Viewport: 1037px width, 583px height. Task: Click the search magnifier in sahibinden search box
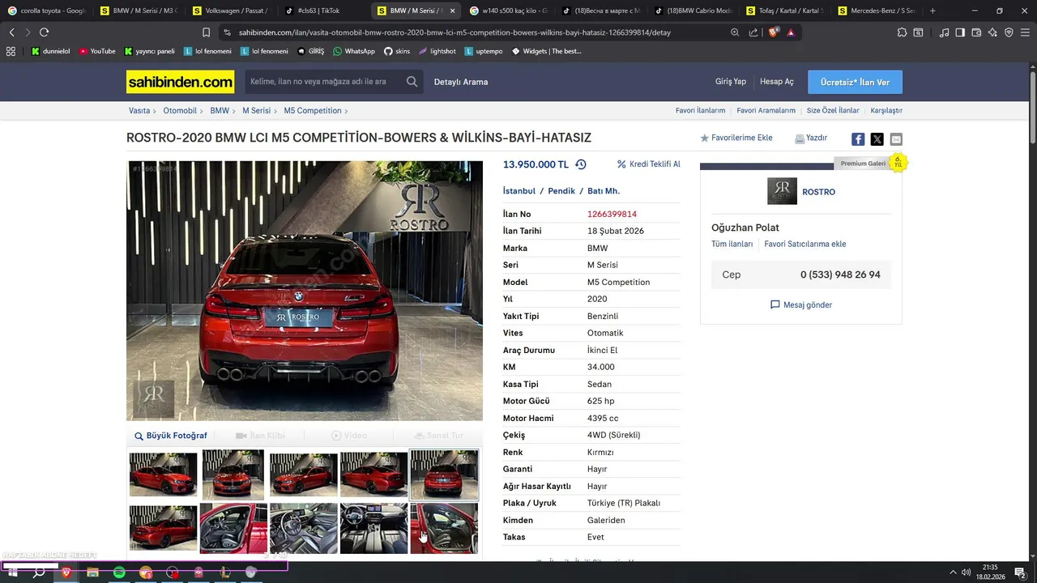click(412, 82)
